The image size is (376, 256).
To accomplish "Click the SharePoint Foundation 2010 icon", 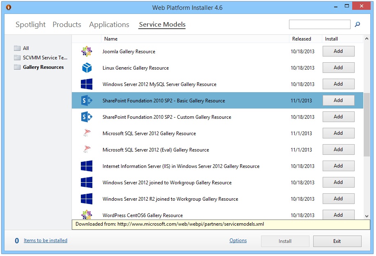I will [x=87, y=100].
